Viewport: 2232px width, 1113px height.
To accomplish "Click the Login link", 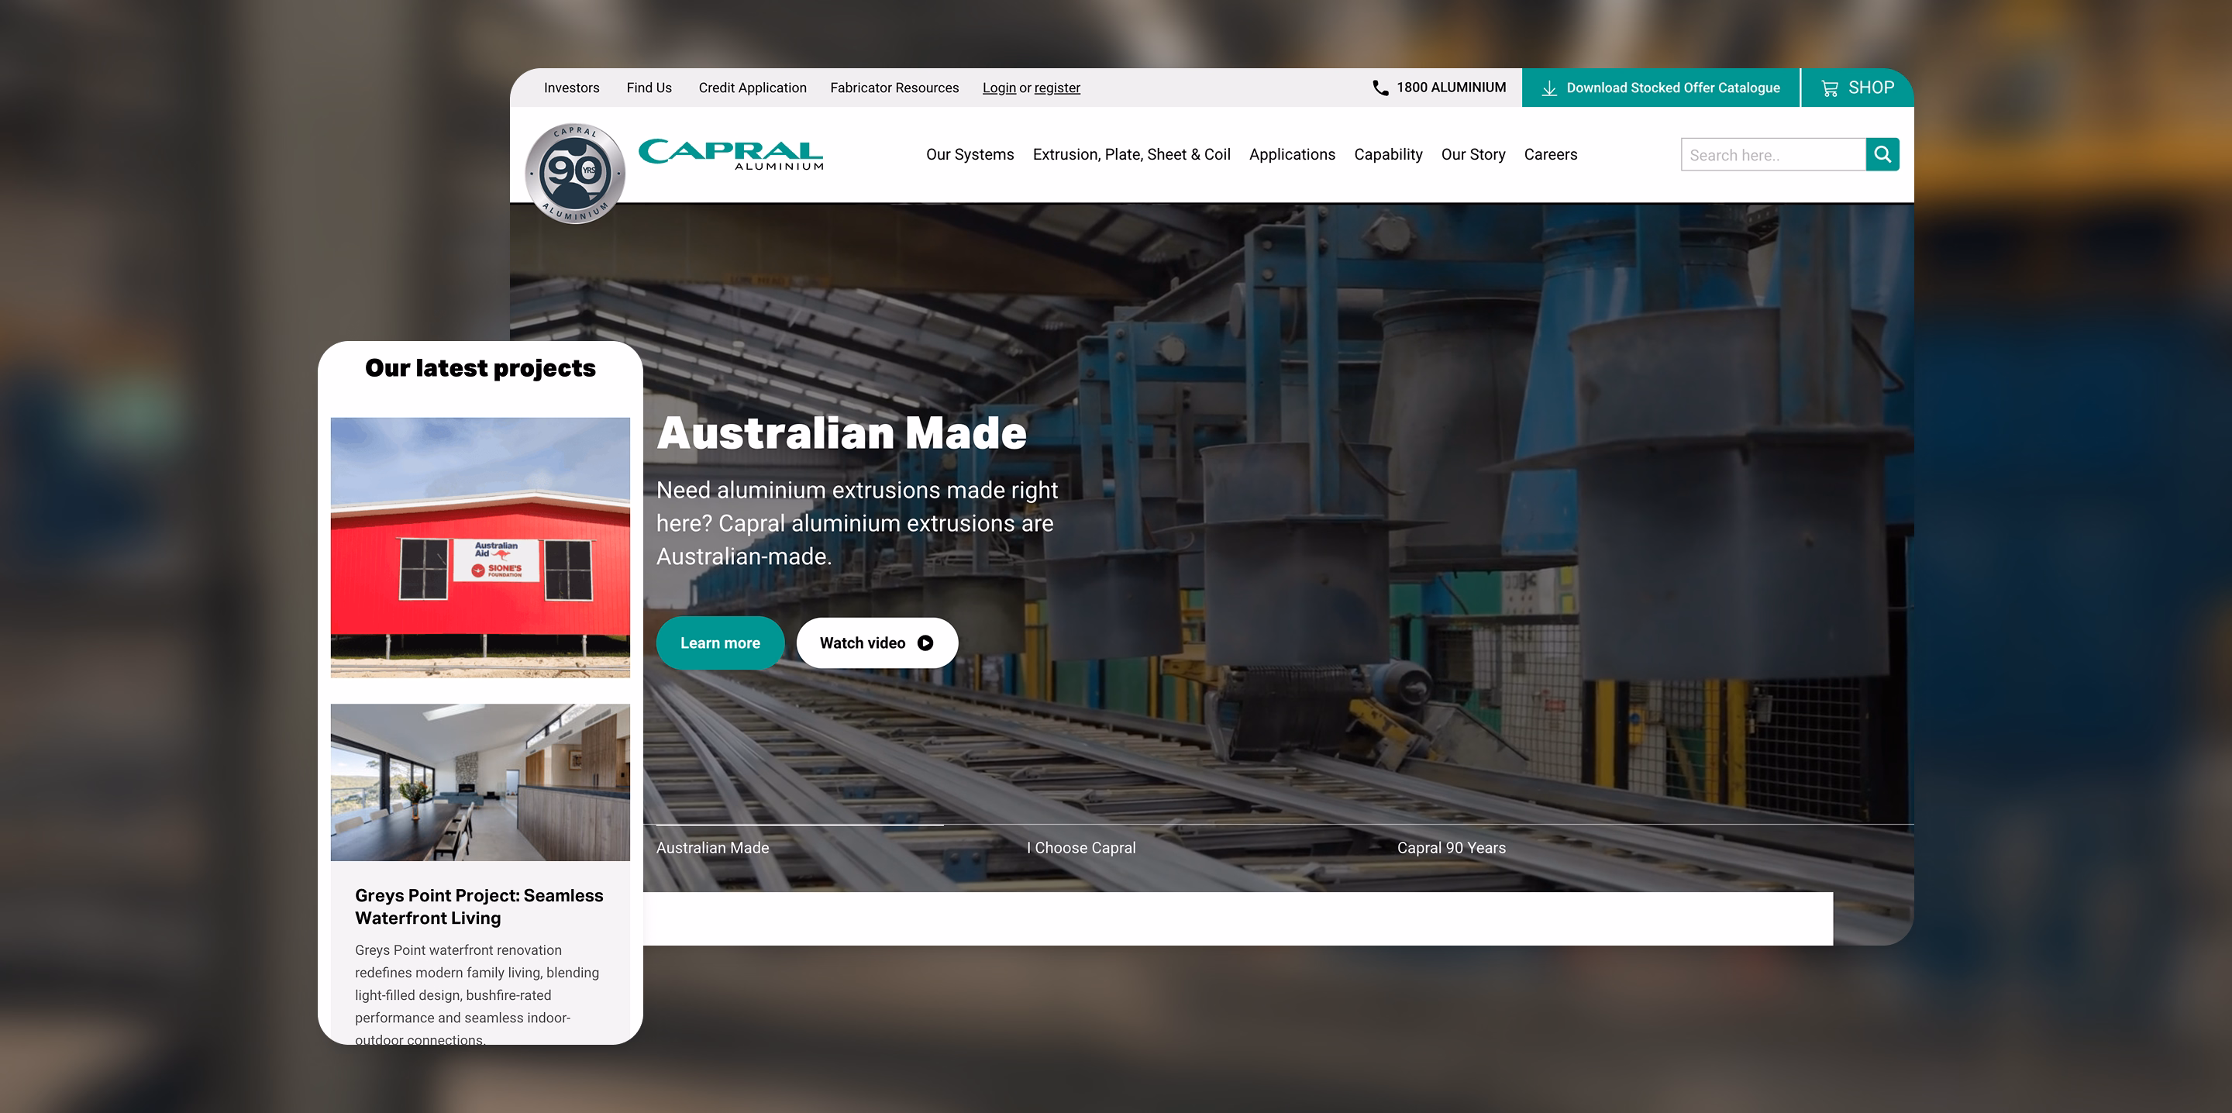I will (x=998, y=88).
